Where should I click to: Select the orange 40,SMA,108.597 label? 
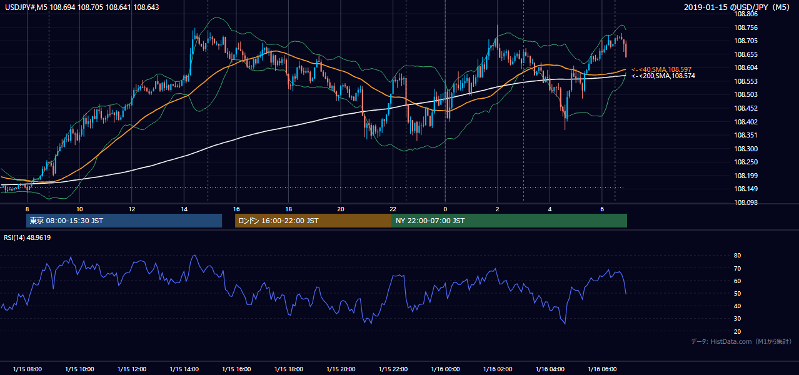tap(661, 69)
